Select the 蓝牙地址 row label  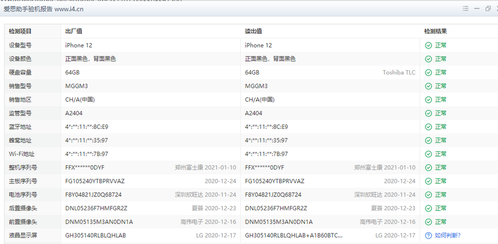20,127
